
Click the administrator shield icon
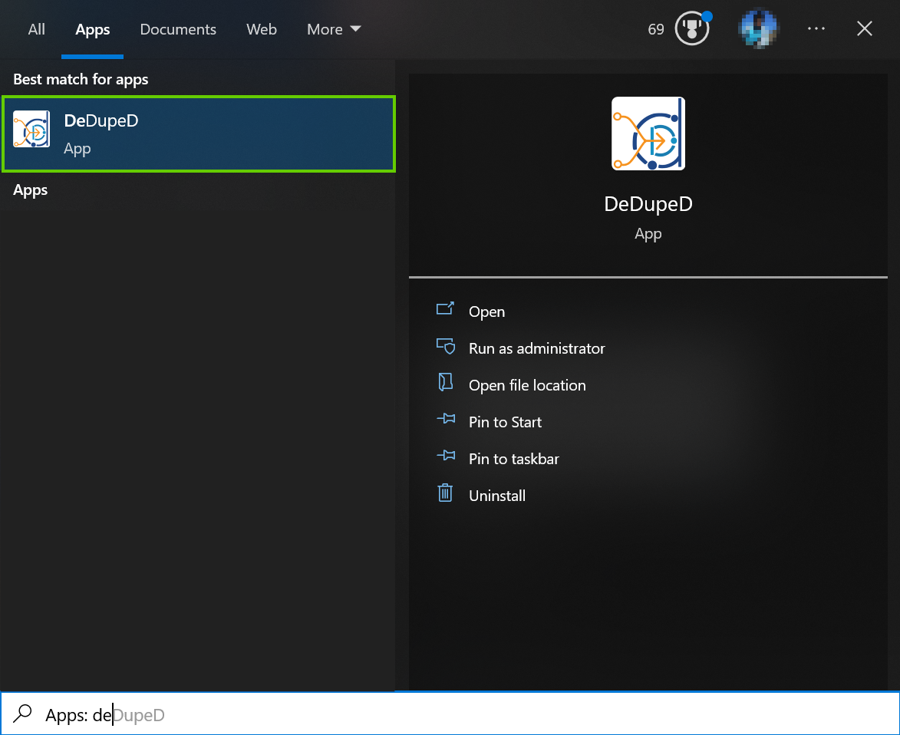[x=446, y=346]
